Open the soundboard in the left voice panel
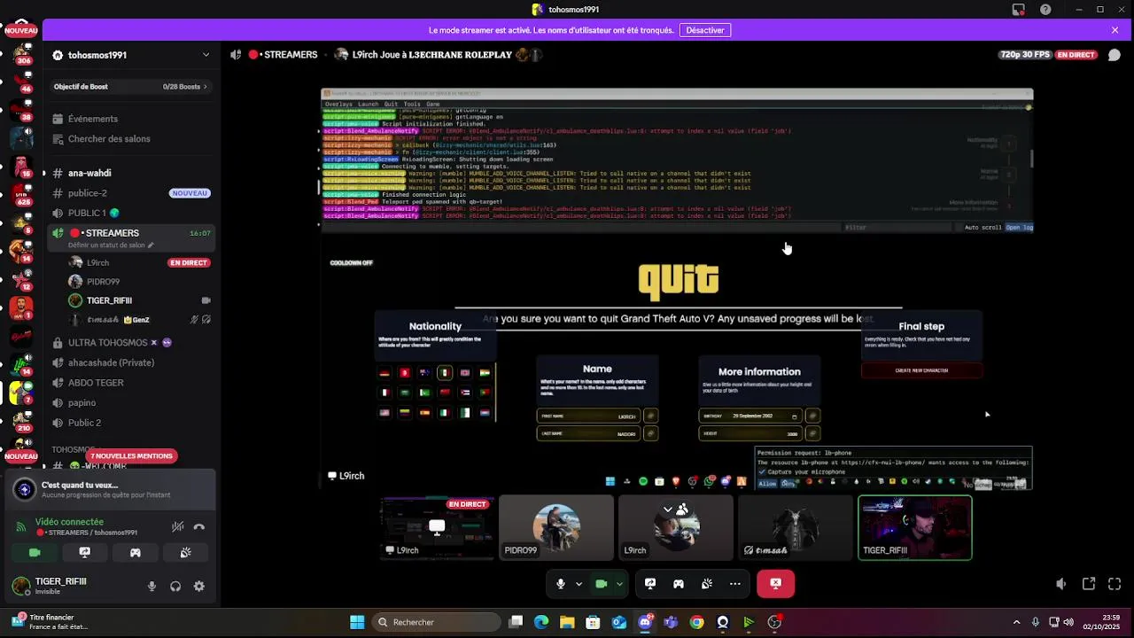This screenshot has height=638, width=1134. [x=185, y=552]
